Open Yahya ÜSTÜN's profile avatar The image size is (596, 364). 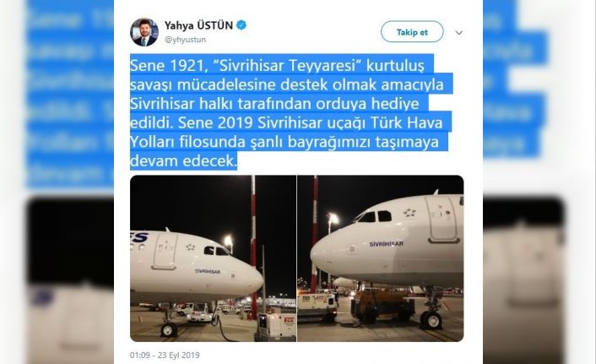click(x=144, y=32)
